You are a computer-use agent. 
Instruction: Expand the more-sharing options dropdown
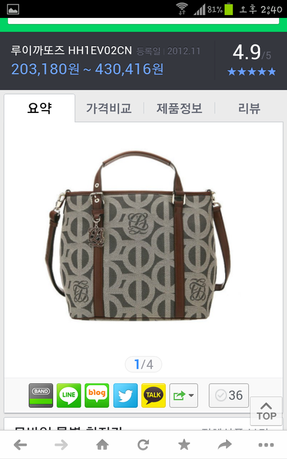[x=184, y=395]
